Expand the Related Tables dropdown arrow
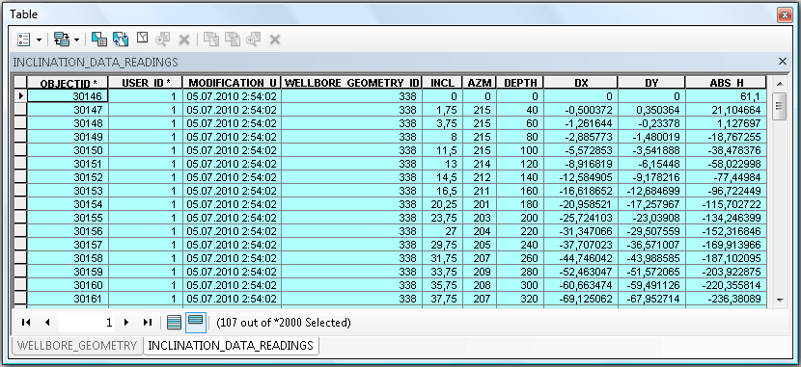The height and width of the screenshot is (367, 801). point(76,39)
